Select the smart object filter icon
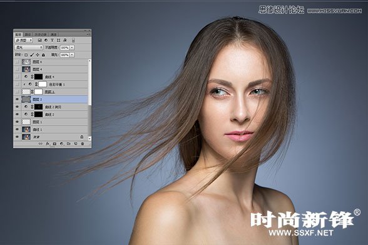 pos(65,41)
